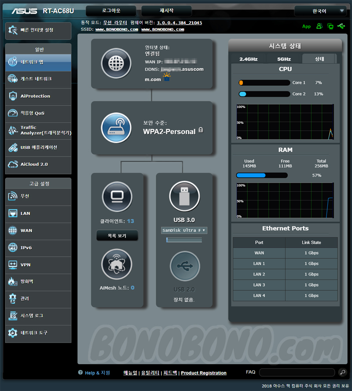Click the lock icon beside WPA2-Personal
The width and height of the screenshot is (352, 391).
pos(201,130)
